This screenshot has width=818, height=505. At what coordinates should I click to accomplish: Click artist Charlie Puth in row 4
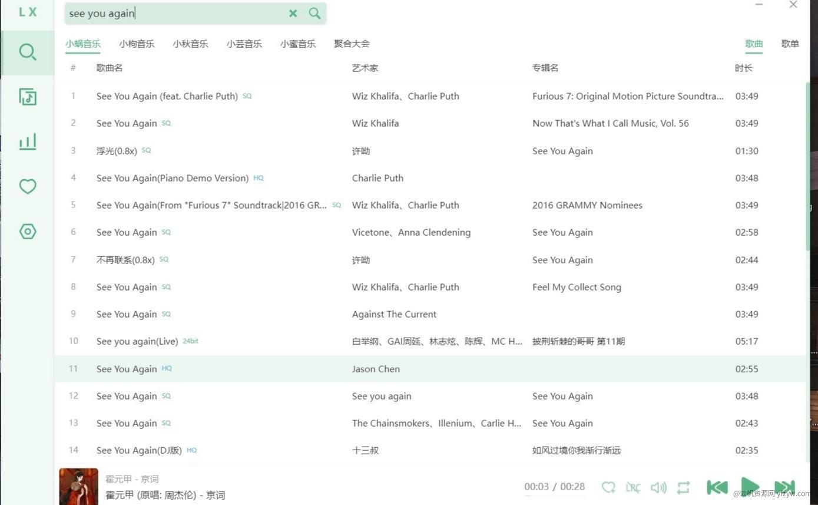coord(377,178)
